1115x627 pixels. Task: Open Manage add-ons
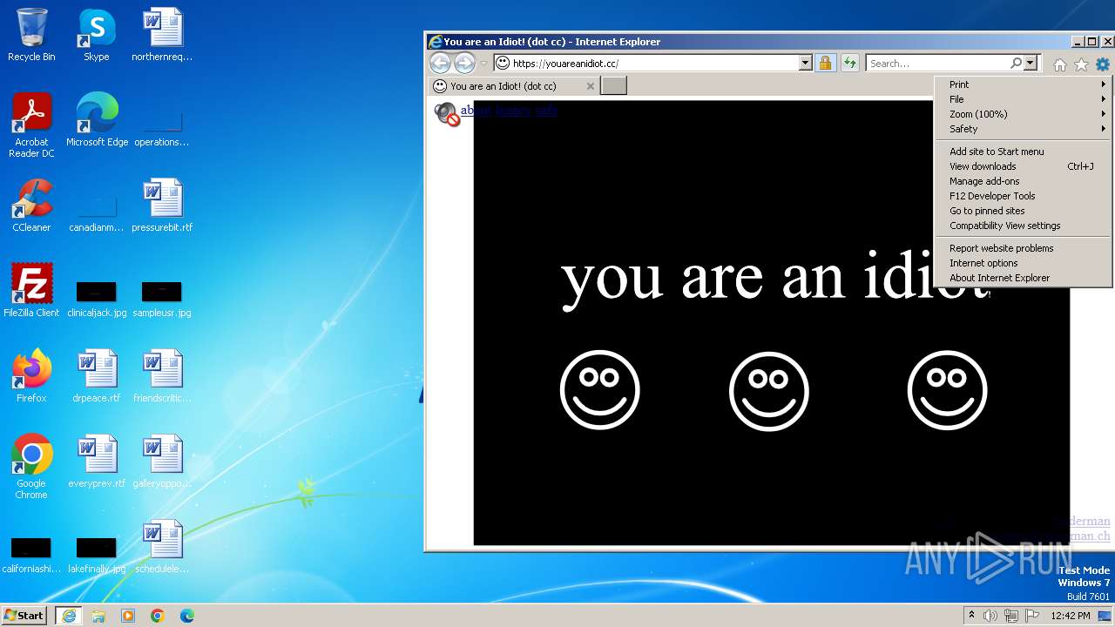click(1023, 181)
